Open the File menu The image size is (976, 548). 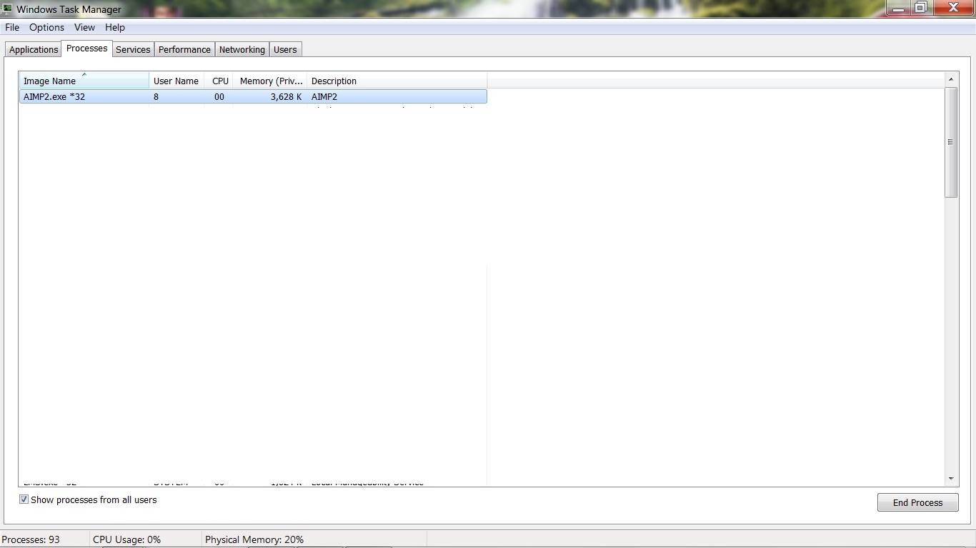(12, 27)
